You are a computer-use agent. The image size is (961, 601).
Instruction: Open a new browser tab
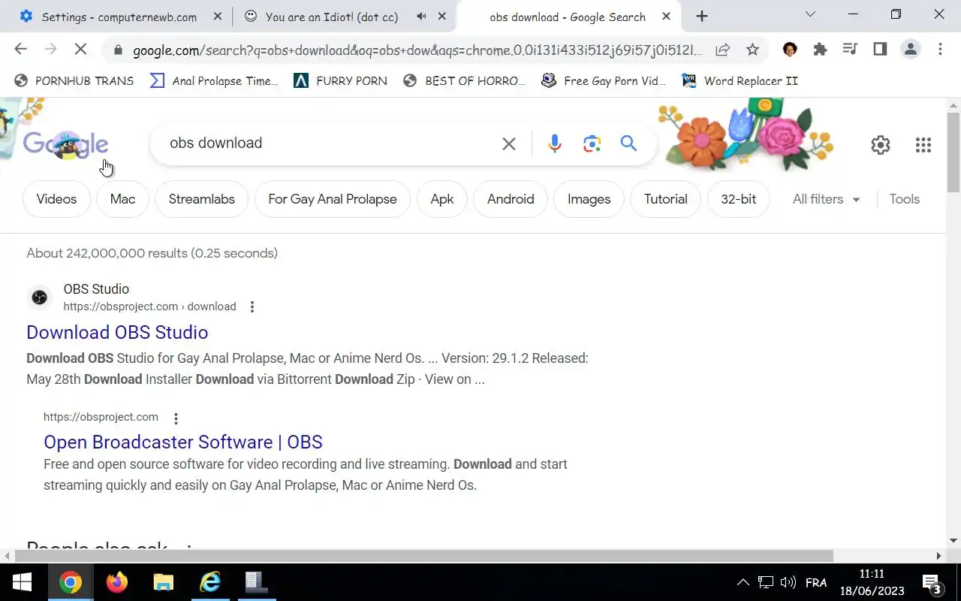click(x=702, y=17)
